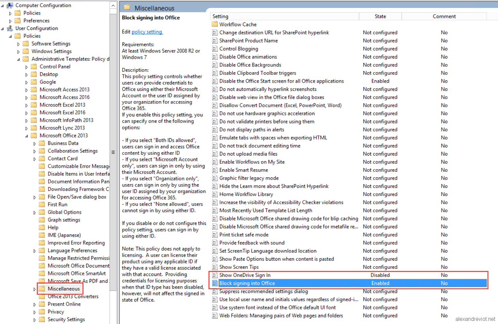
Task: Click the policy icon beside Print ticket safe mode
Action: [x=215, y=235]
